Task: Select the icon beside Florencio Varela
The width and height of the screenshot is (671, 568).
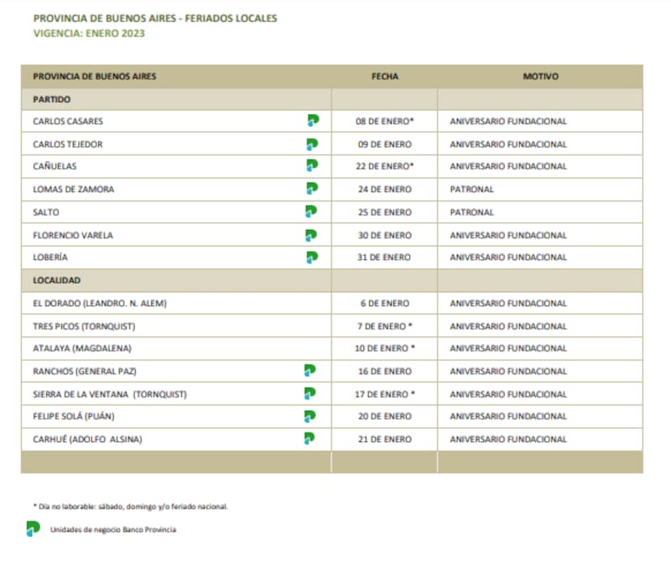Action: [x=312, y=236]
